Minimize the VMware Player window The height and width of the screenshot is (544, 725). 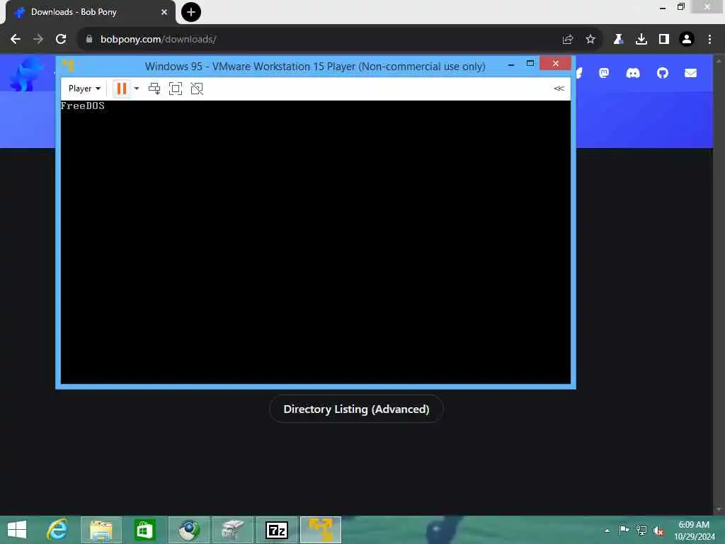coord(511,64)
